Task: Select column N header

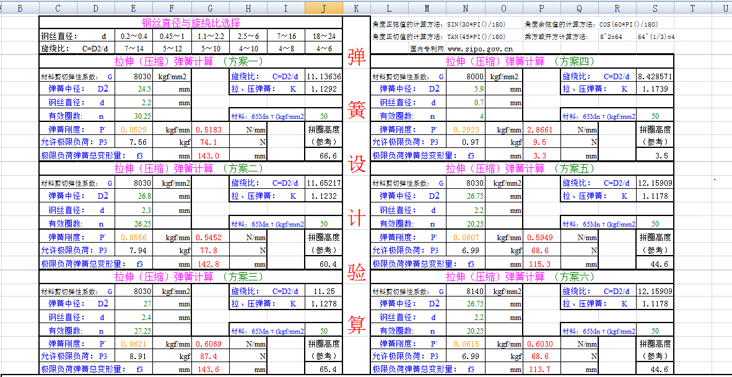Action: [x=466, y=9]
